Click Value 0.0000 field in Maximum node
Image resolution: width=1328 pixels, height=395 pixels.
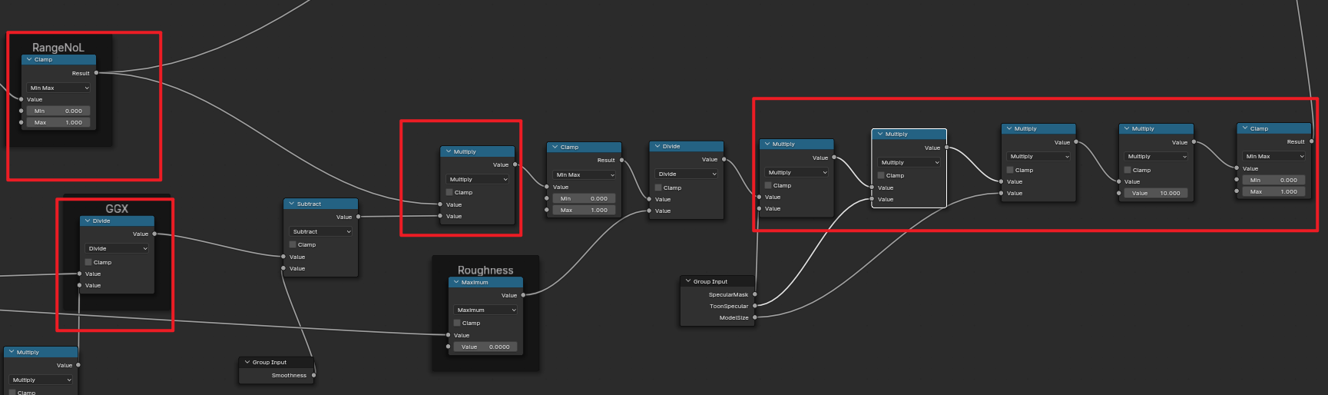click(485, 347)
